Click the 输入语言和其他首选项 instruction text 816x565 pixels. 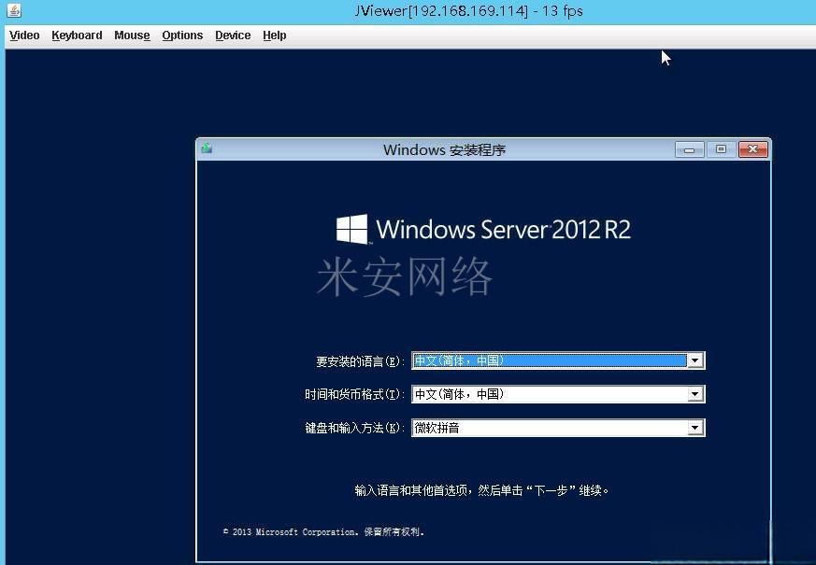[481, 490]
